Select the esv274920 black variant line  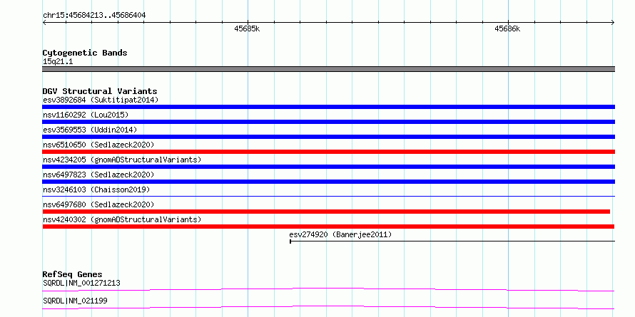tap(452, 241)
